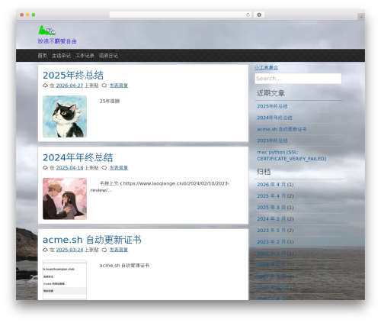Open the cat thumbnail image
This screenshot has width=381, height=323.
pos(65,117)
